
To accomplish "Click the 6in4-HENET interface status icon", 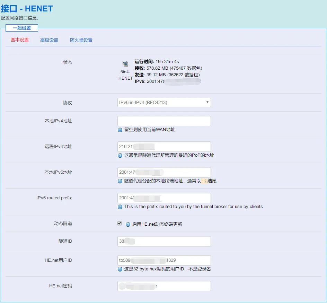I will pyautogui.click(x=125, y=64).
